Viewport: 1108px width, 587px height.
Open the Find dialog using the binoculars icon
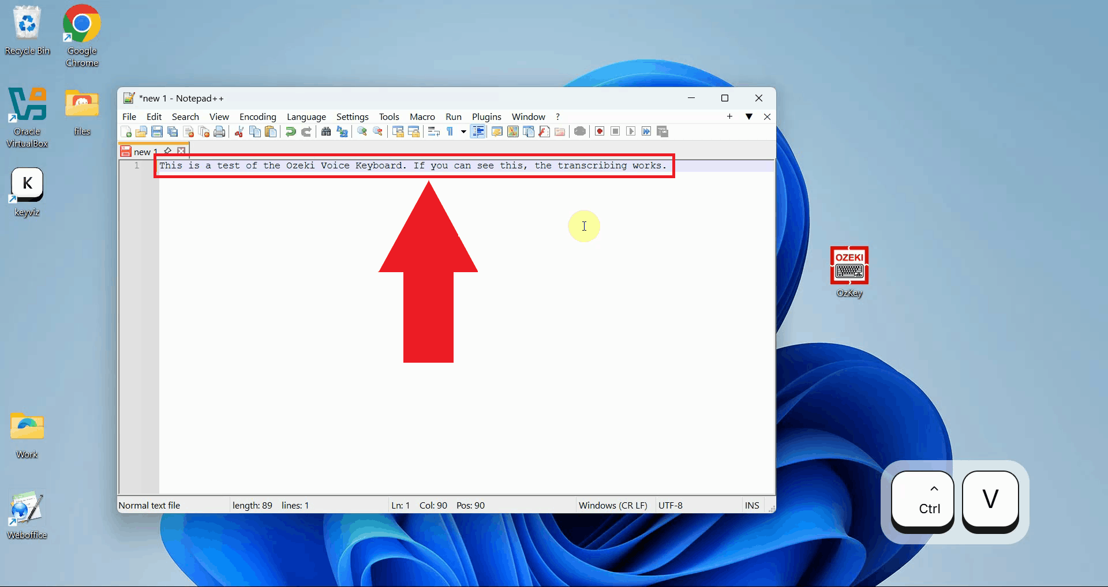click(326, 131)
